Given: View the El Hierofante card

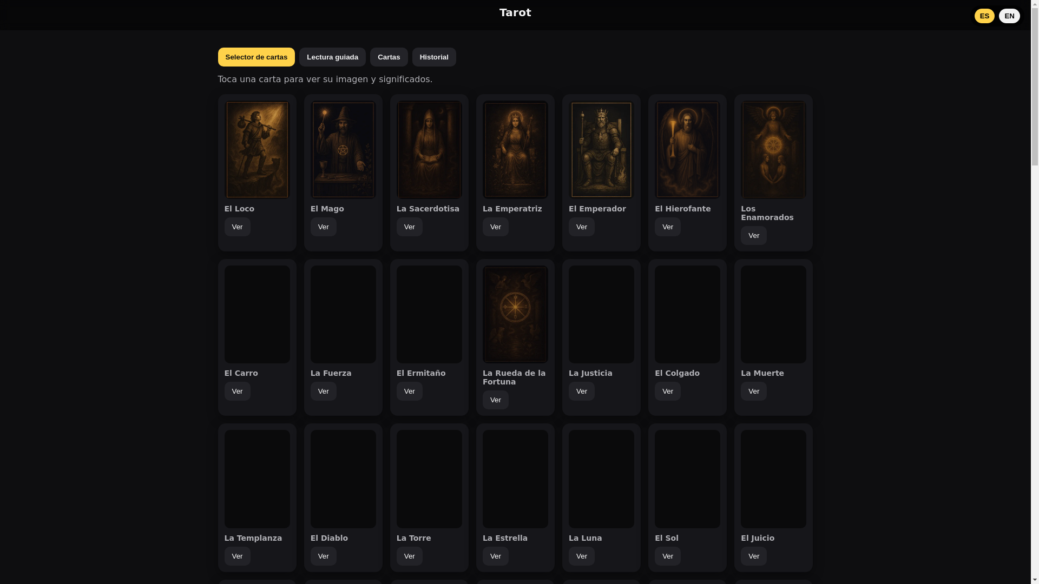Looking at the screenshot, I should [667, 227].
